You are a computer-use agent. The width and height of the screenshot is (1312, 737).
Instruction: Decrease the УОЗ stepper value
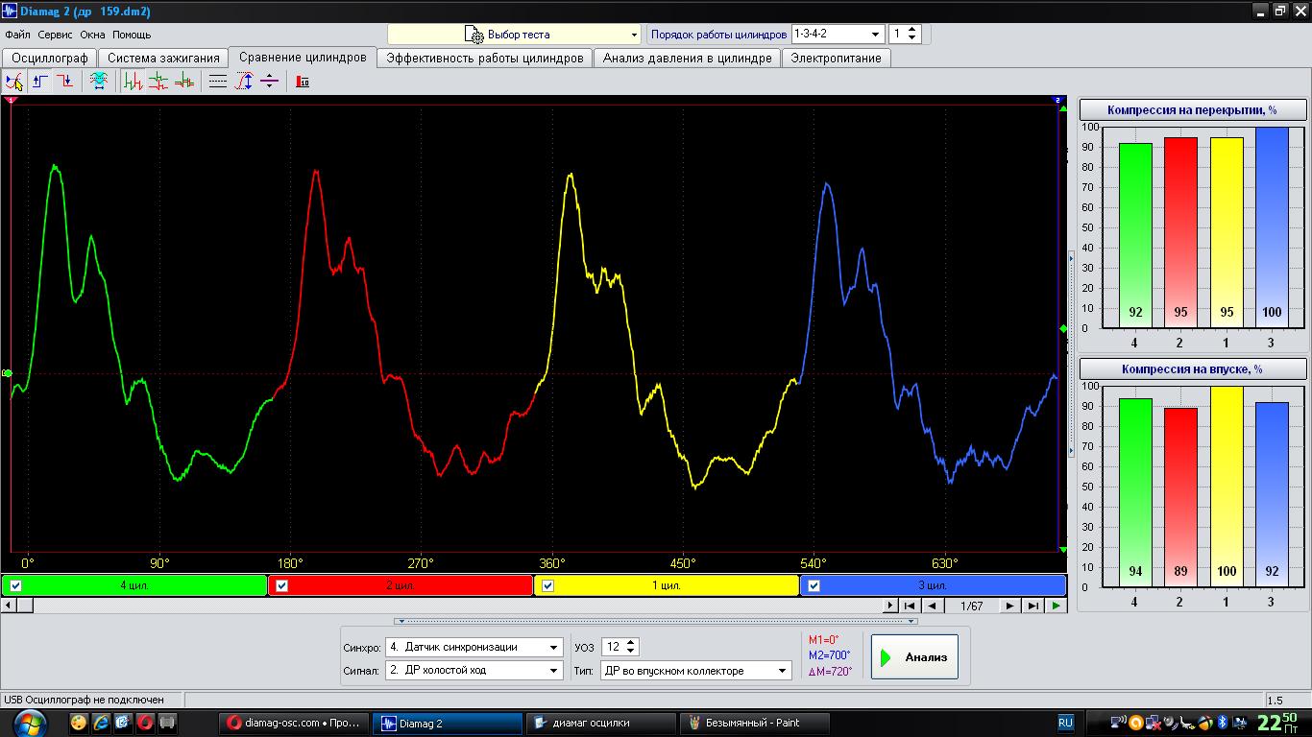click(631, 653)
